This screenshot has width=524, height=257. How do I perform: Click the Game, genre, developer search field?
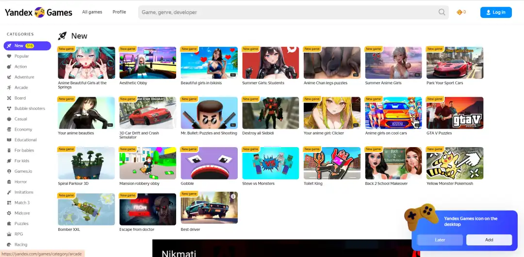tap(294, 12)
